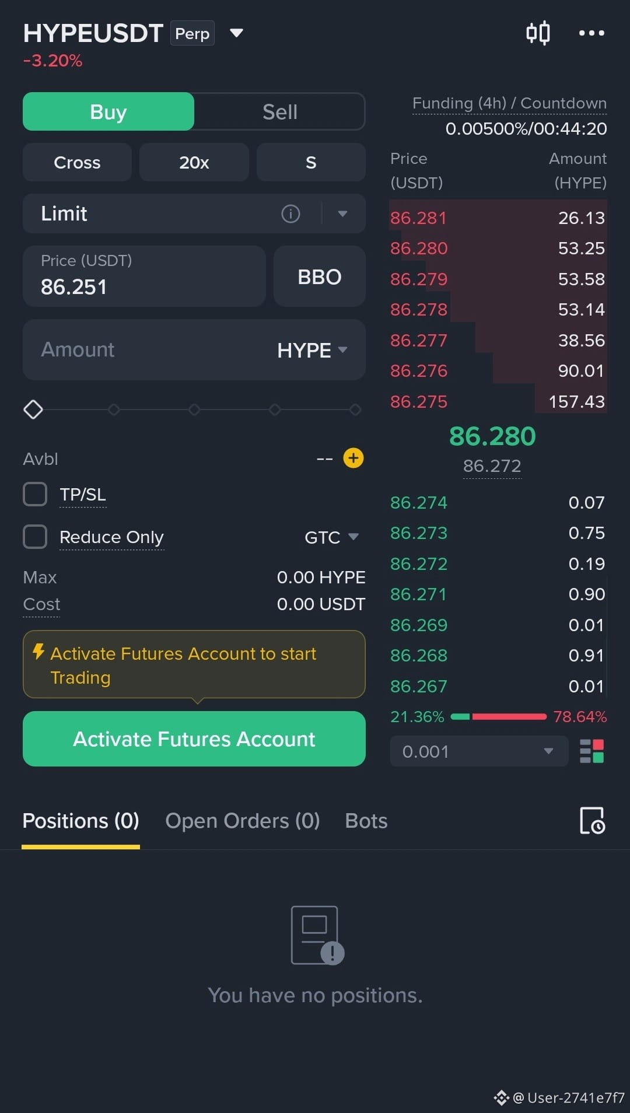Tap the BBO price button
This screenshot has width=630, height=1113.
click(320, 276)
